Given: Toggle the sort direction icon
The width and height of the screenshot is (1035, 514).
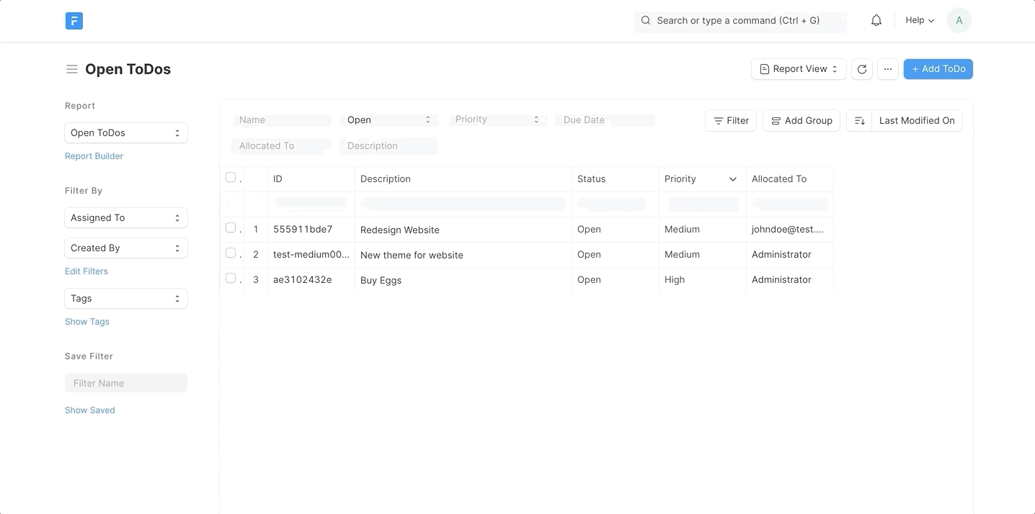Looking at the screenshot, I should [x=858, y=121].
